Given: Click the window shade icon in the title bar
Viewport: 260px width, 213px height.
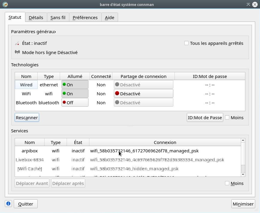Looking at the screenshot, I should [x=248, y=4].
